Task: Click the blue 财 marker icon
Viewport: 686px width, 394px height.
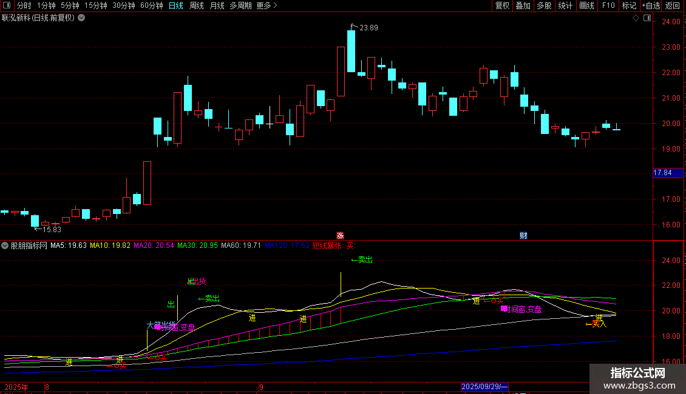Action: pos(523,235)
